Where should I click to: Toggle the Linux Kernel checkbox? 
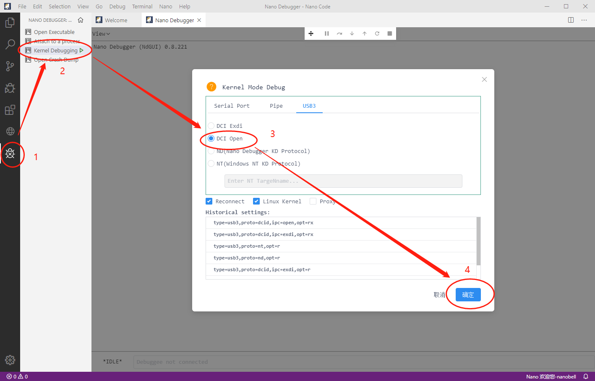pyautogui.click(x=256, y=201)
